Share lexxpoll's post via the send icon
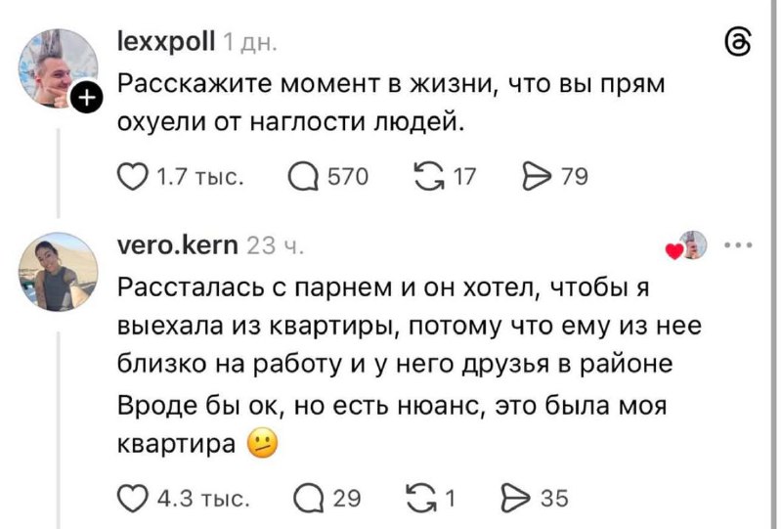The width and height of the screenshot is (782, 529). [537, 177]
